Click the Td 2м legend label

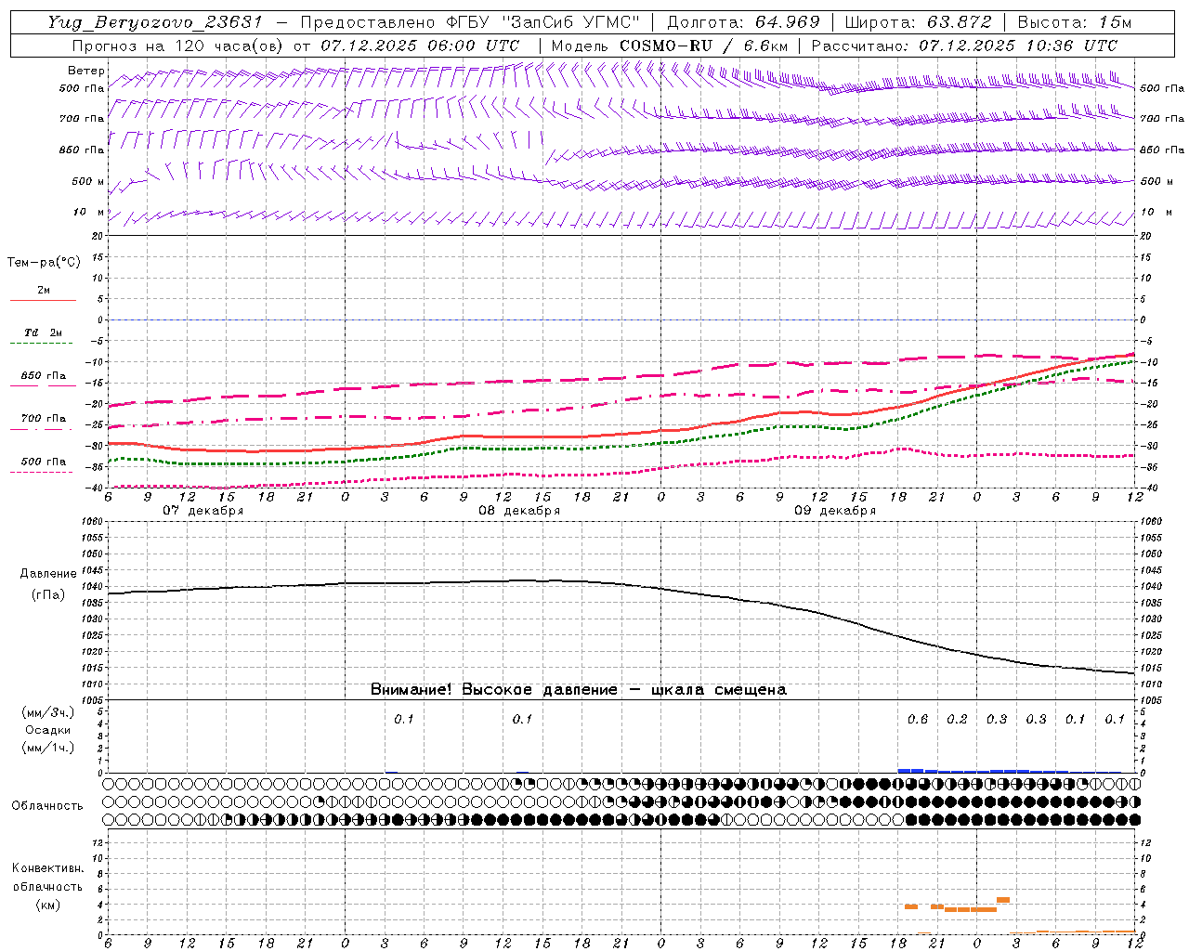44,332
